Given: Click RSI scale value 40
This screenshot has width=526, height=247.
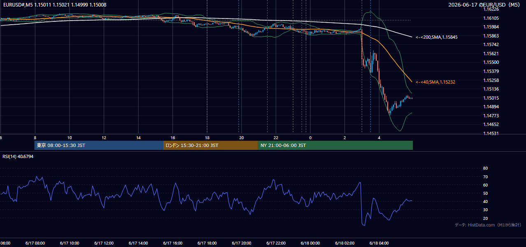Looking at the screenshot, I should coord(485,201).
